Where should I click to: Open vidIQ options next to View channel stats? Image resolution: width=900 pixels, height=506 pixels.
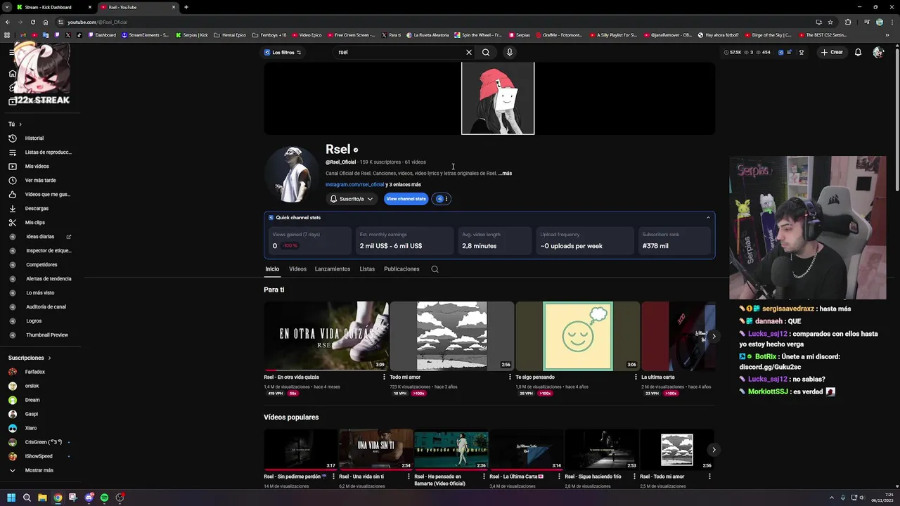pyautogui.click(x=441, y=199)
